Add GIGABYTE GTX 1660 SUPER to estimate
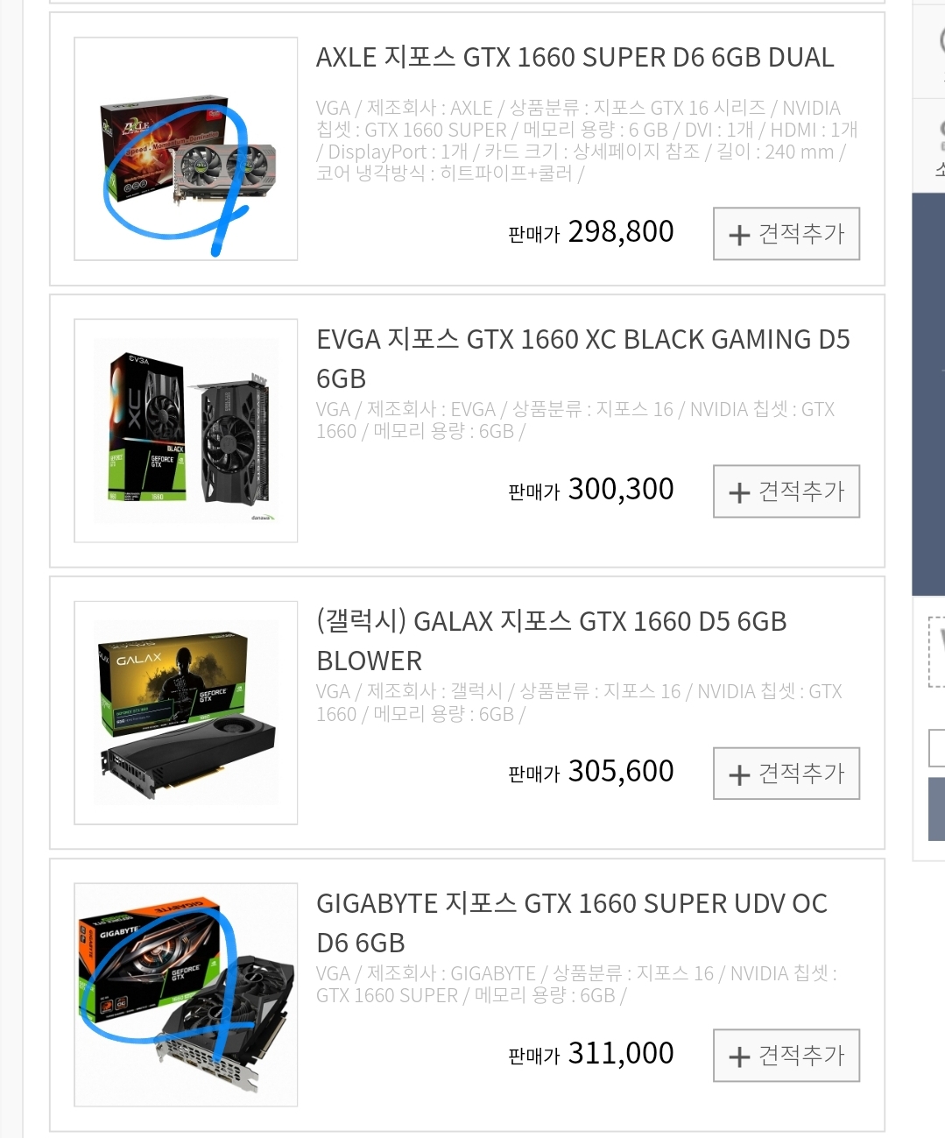Image resolution: width=945 pixels, height=1138 pixels. 786,1056
